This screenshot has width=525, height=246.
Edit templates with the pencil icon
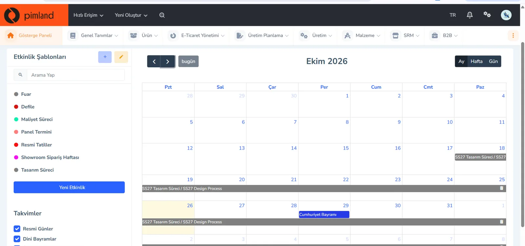(x=121, y=57)
